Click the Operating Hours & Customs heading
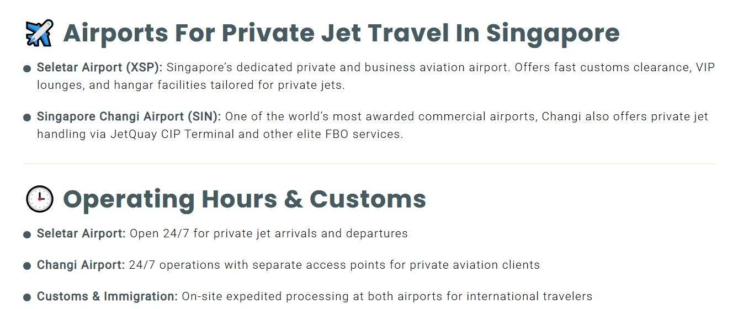Viewport: 733px width, 309px height. [x=245, y=199]
